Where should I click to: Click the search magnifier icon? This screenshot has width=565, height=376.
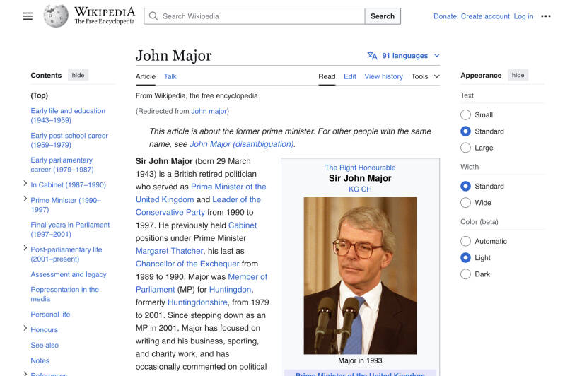pos(153,16)
